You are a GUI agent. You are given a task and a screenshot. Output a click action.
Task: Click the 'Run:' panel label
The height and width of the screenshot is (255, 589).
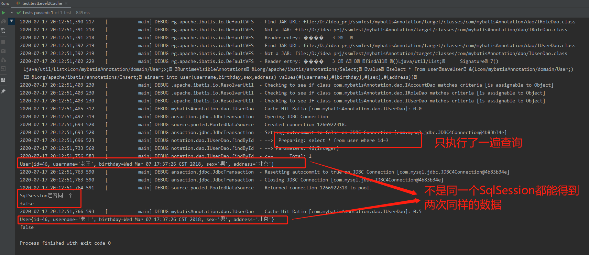pos(5,3)
